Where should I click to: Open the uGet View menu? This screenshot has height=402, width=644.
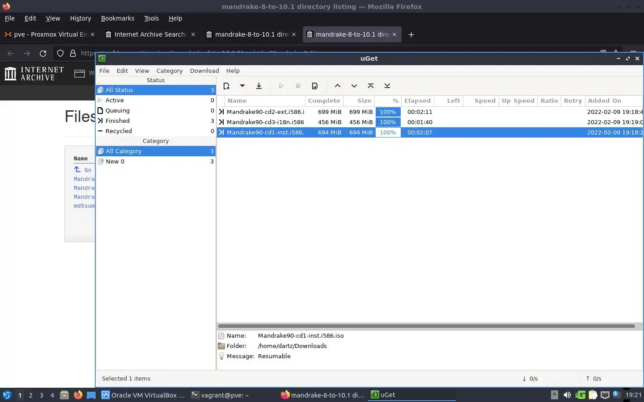point(142,71)
